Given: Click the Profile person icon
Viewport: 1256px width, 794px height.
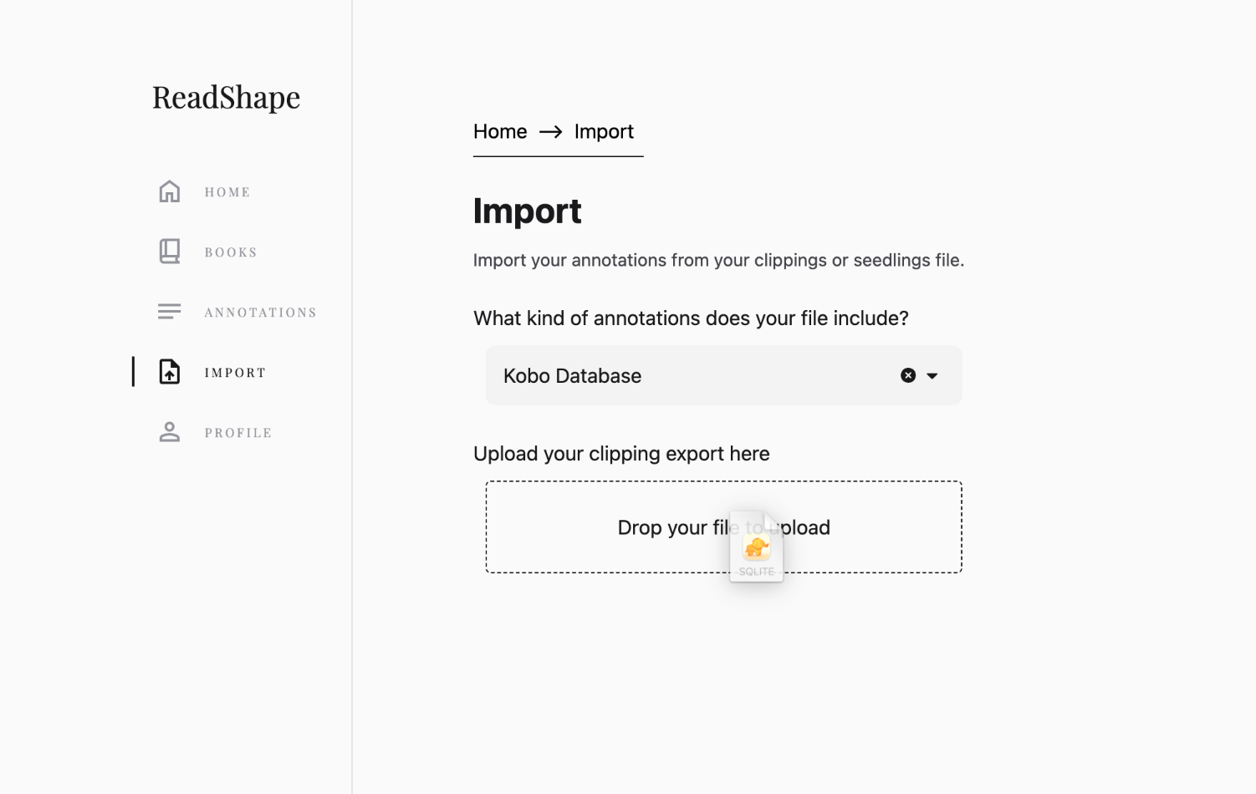Looking at the screenshot, I should (170, 432).
